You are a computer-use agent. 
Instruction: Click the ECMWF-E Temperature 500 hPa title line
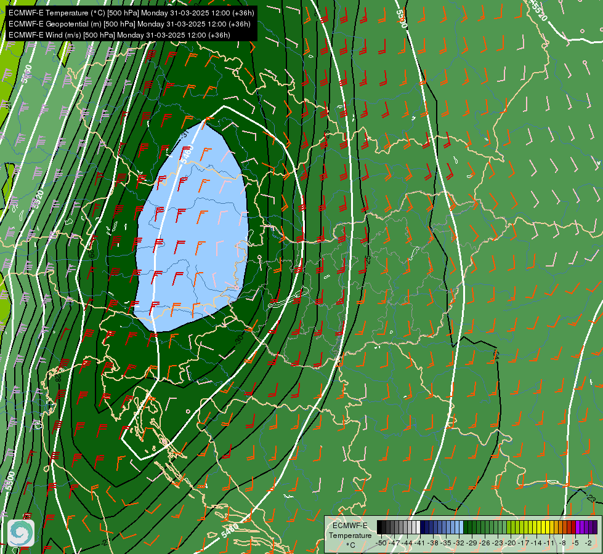click(131, 13)
